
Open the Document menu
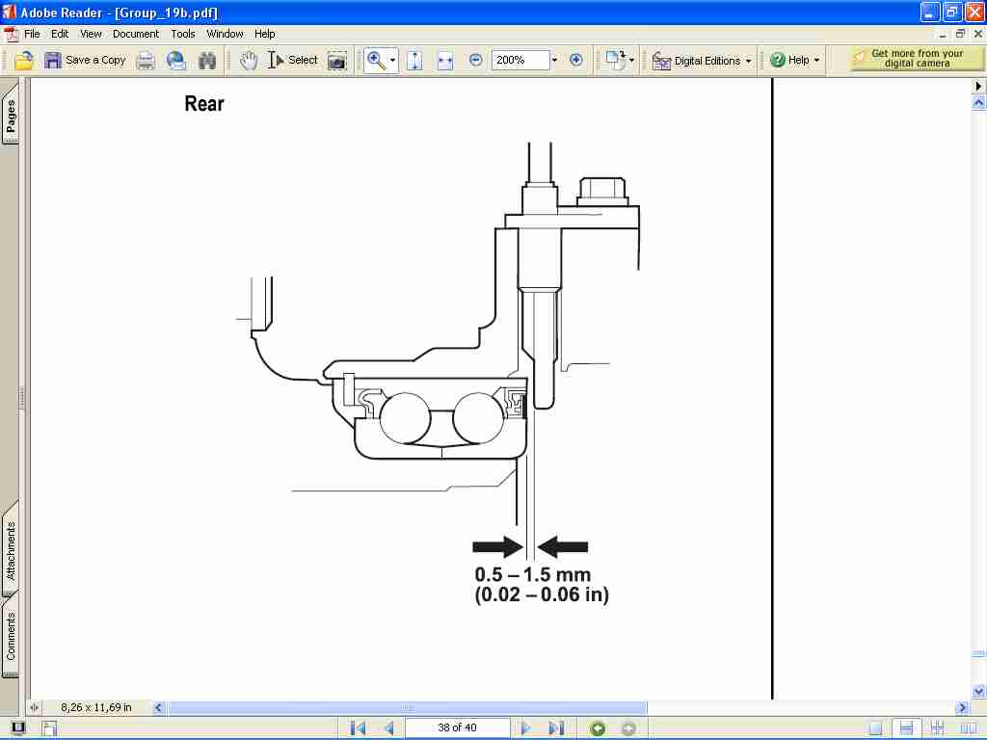[x=136, y=34]
